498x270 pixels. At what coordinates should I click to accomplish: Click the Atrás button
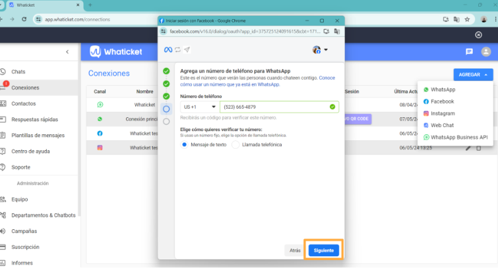coord(295,250)
